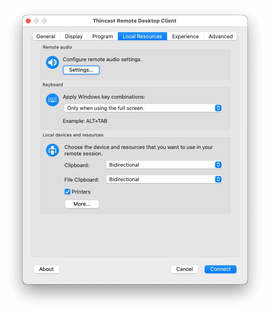Click the blue keyboard icon
Viewport: 270px width, 314px height.
click(x=52, y=100)
